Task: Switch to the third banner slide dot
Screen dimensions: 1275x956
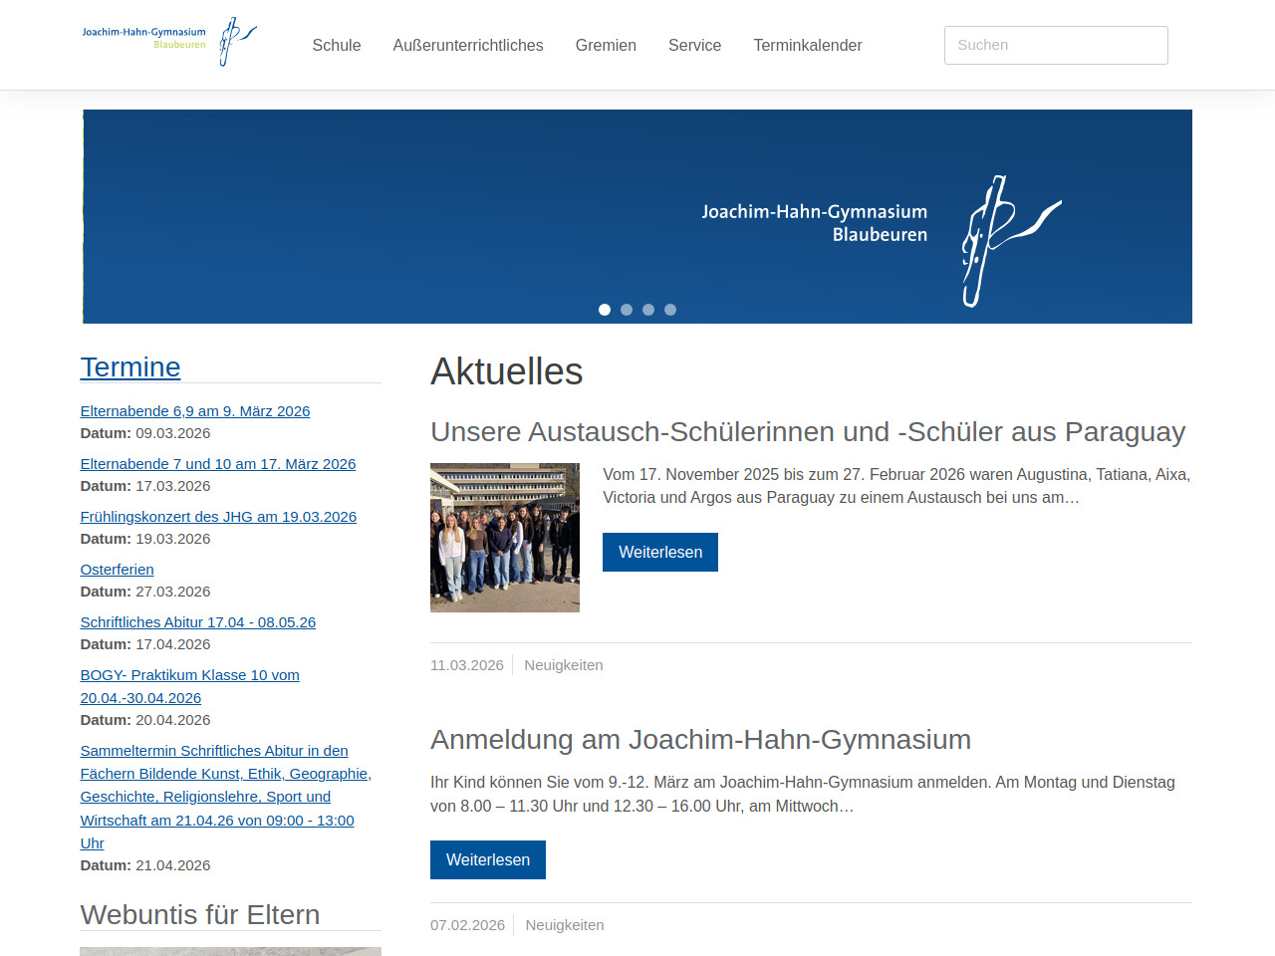Action: point(648,310)
